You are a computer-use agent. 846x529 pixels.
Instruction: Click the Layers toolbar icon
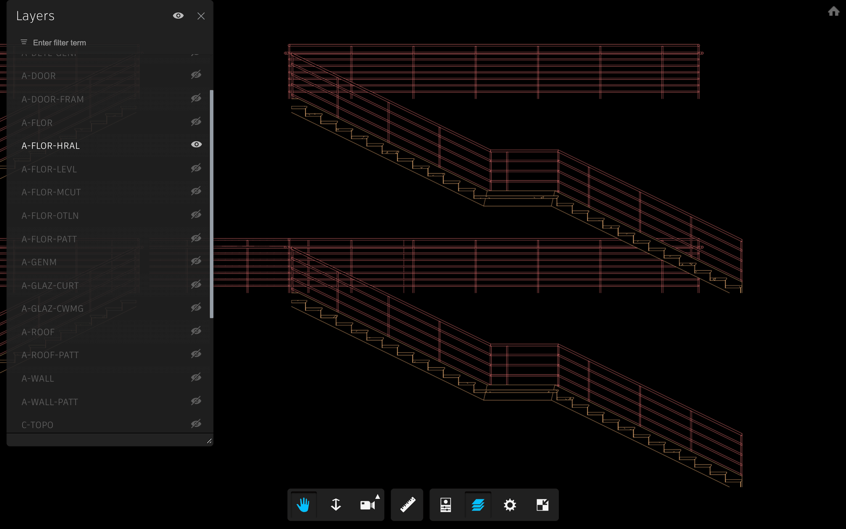coord(477,505)
